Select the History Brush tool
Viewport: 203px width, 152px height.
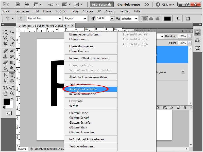point(12,56)
